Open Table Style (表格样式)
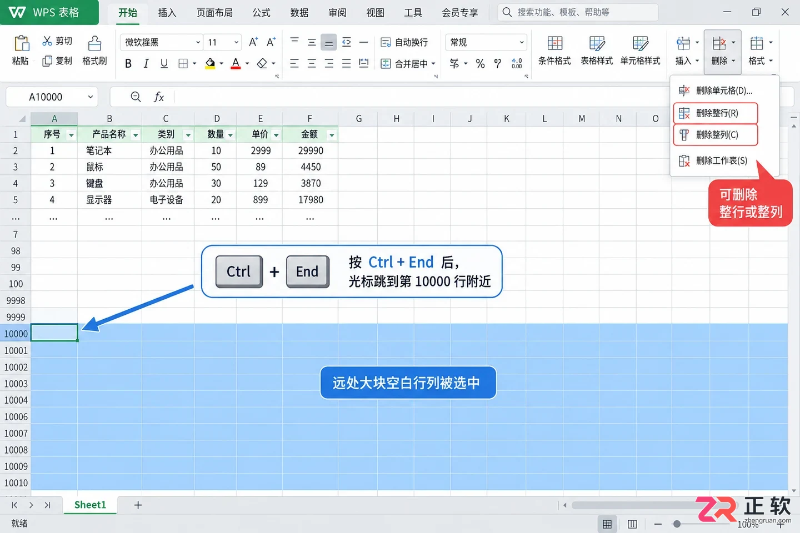The width and height of the screenshot is (800, 533). click(x=597, y=51)
